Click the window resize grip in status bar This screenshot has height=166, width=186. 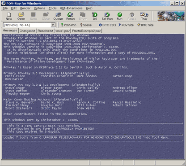(x=183, y=163)
